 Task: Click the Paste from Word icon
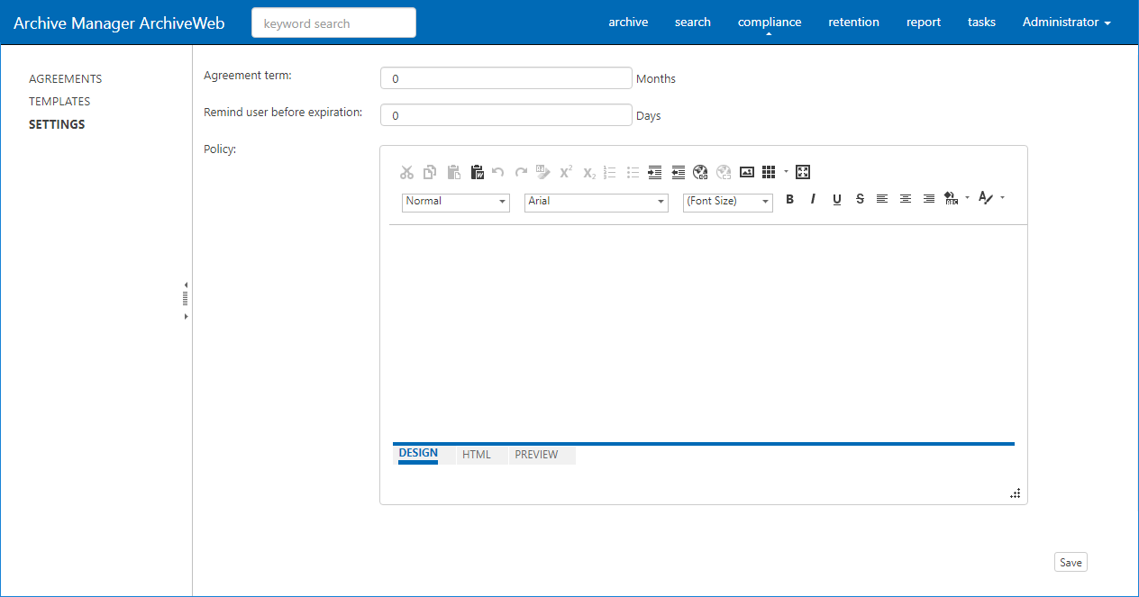[x=477, y=172]
